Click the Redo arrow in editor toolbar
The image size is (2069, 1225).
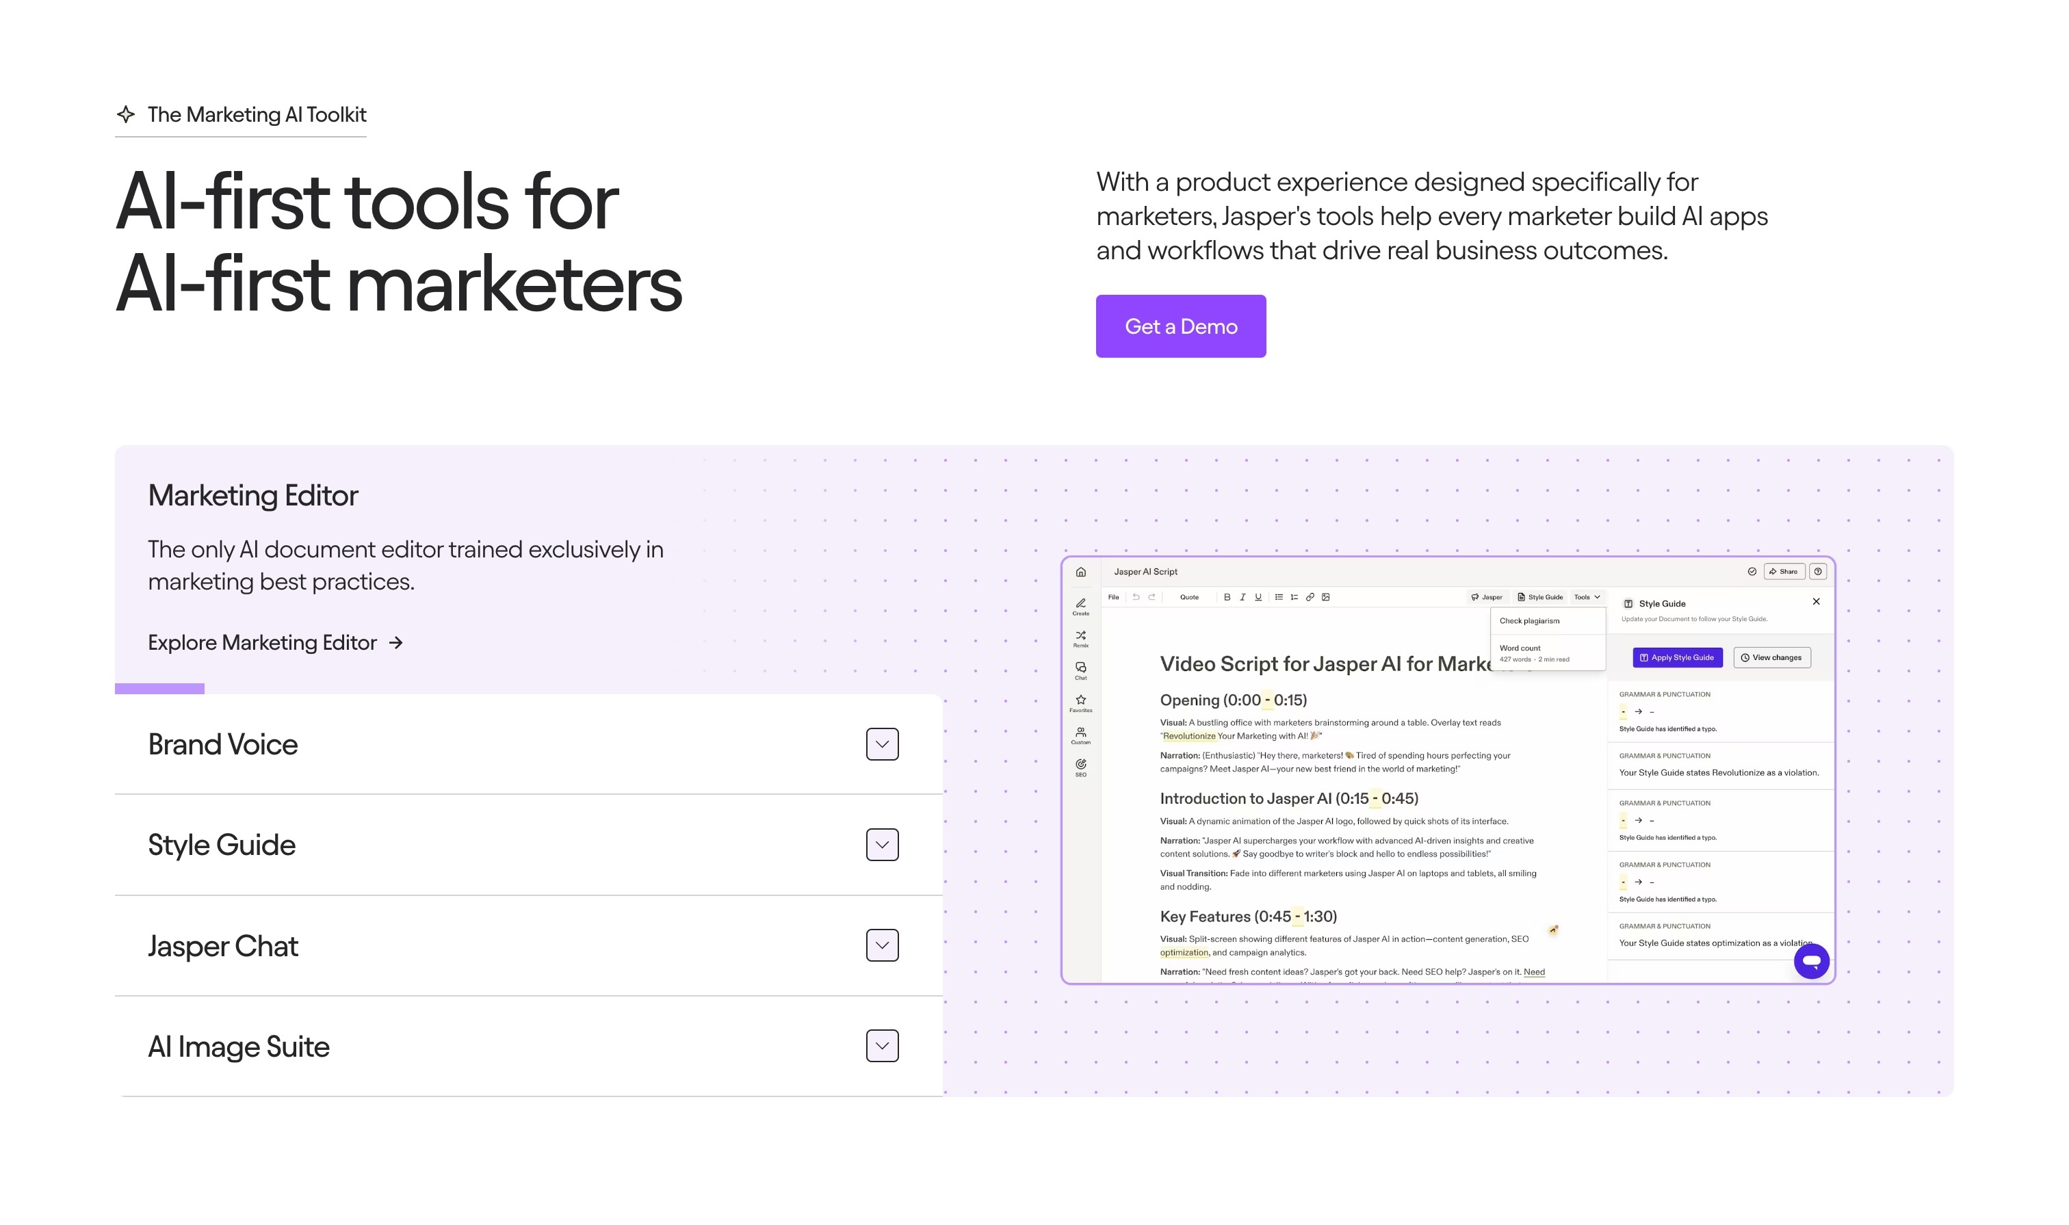click(x=1151, y=597)
